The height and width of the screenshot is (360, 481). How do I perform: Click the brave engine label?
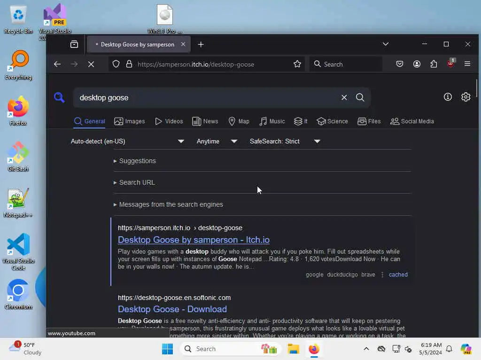(368, 275)
